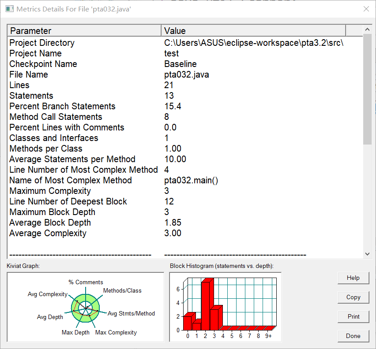
Task: Select Average Statements per Method row
Action: 185,159
